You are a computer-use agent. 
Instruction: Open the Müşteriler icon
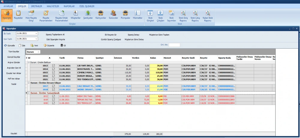coord(76,14)
